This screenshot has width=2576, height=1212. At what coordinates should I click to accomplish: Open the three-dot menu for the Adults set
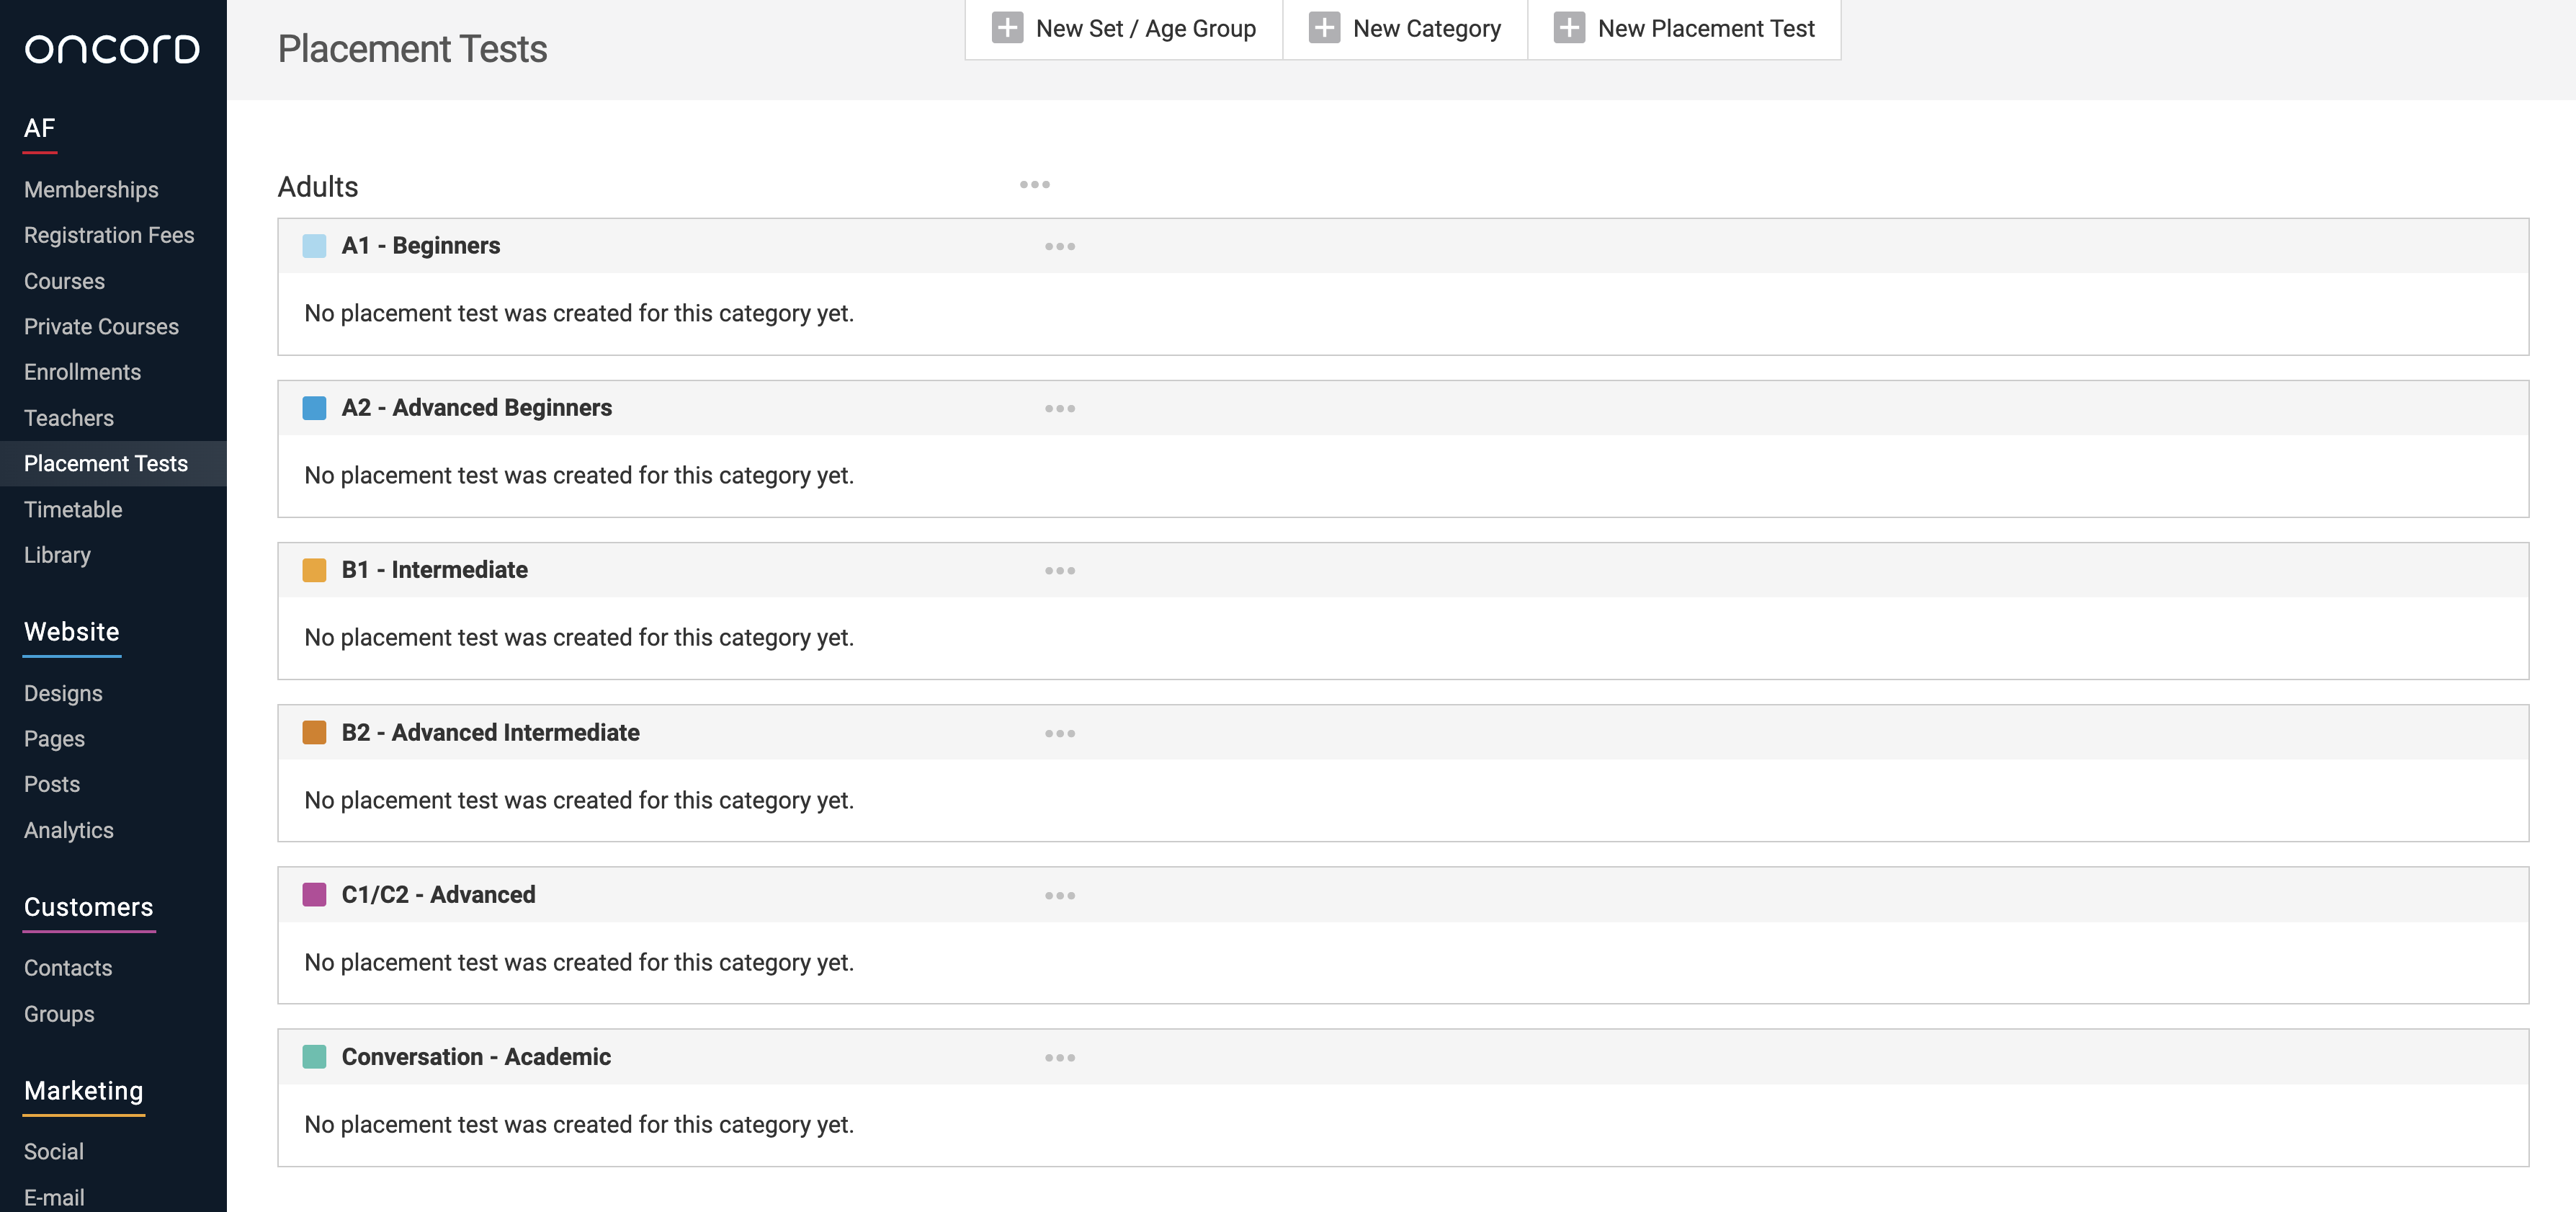pos(1034,185)
